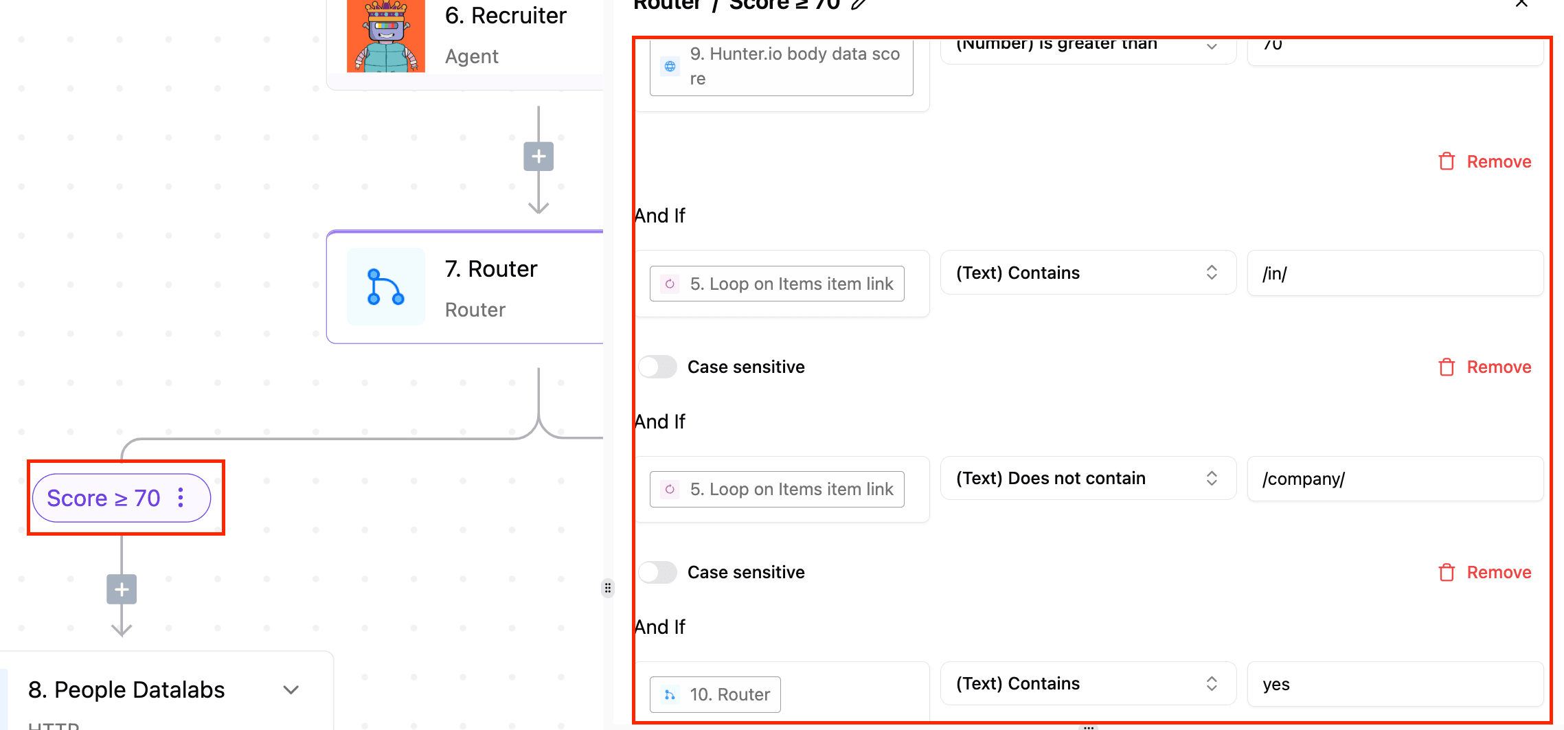Viewport: 1564px width, 730px height.
Task: Click the /company/ value input field
Action: click(x=1394, y=479)
